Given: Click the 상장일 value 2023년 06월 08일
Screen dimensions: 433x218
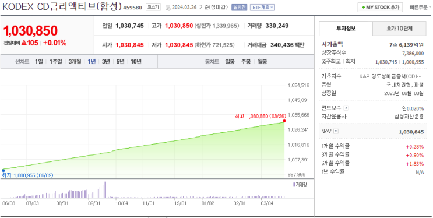Looking at the screenshot, I should [404, 93].
